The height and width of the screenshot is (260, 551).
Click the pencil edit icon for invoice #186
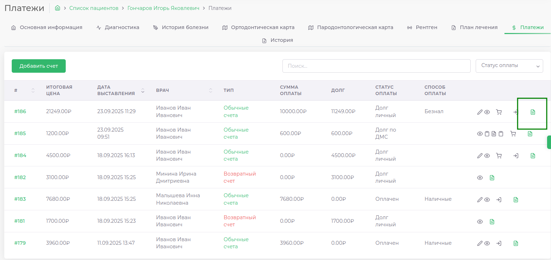click(480, 112)
